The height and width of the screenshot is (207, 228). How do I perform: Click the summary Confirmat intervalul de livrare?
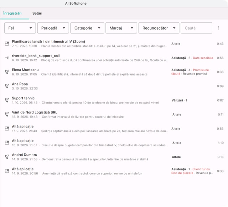(83, 117)
